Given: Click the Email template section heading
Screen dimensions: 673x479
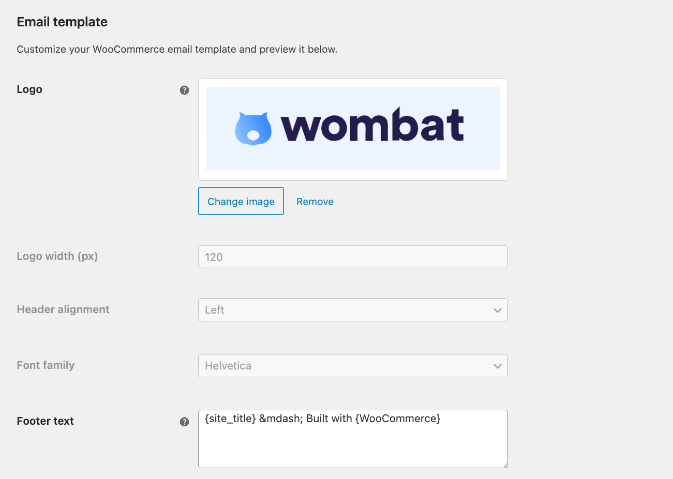Looking at the screenshot, I should pyautogui.click(x=62, y=22).
